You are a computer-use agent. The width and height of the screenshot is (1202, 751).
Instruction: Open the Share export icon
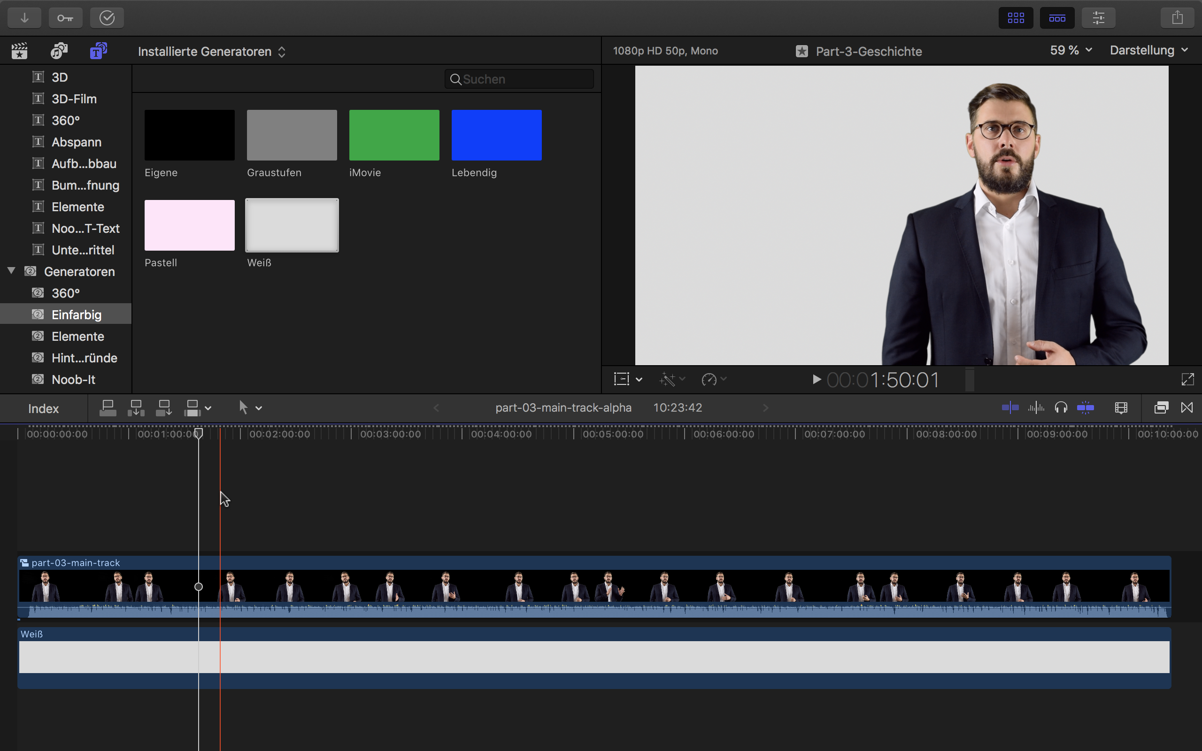(1177, 18)
